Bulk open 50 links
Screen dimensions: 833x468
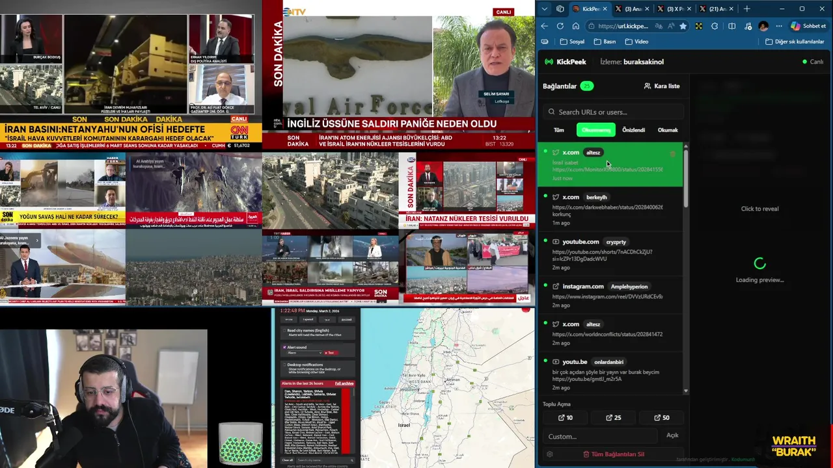coord(661,417)
